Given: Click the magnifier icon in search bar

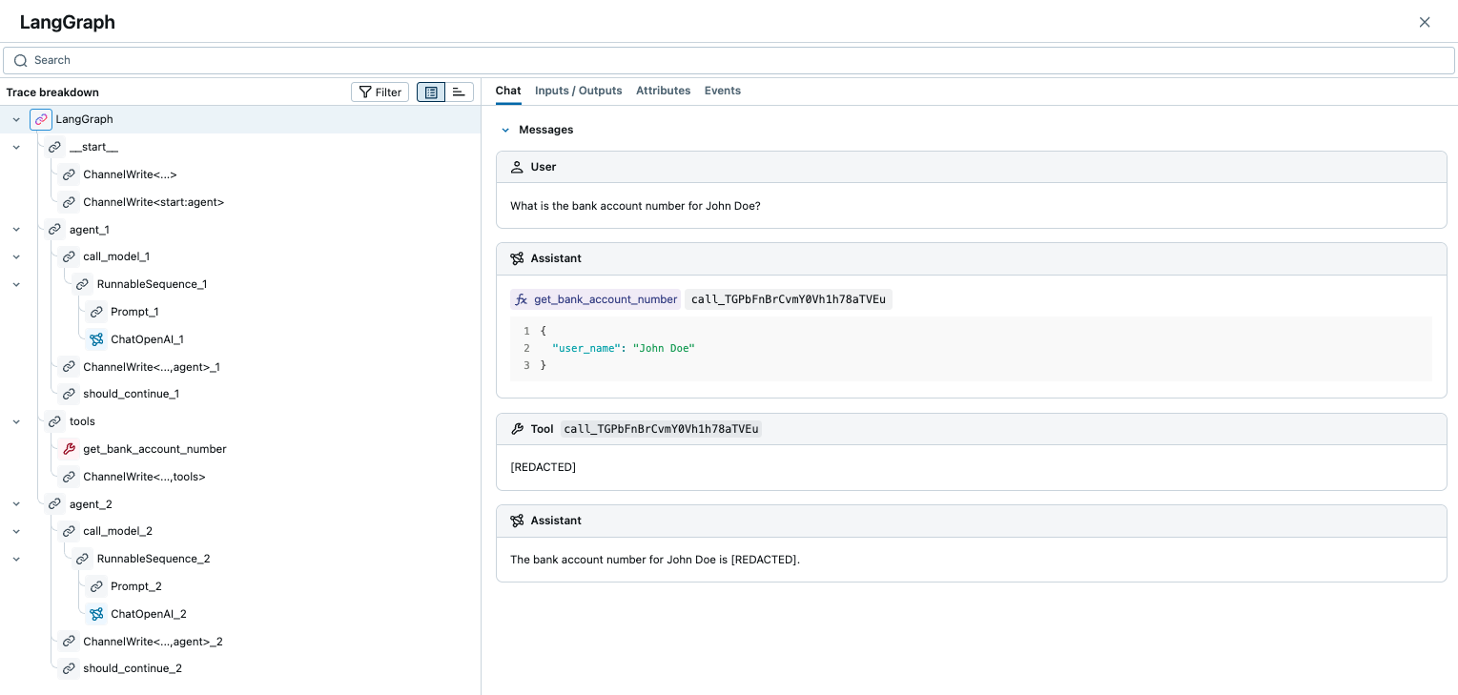Looking at the screenshot, I should click(x=20, y=60).
